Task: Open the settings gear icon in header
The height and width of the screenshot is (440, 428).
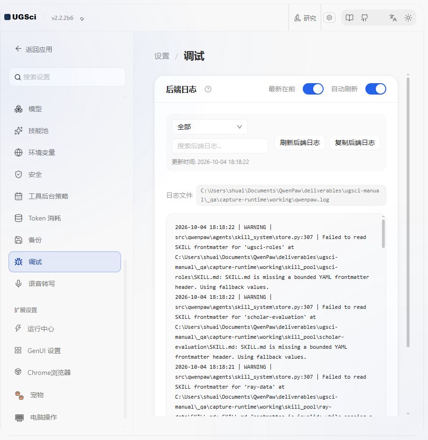Action: (x=329, y=18)
